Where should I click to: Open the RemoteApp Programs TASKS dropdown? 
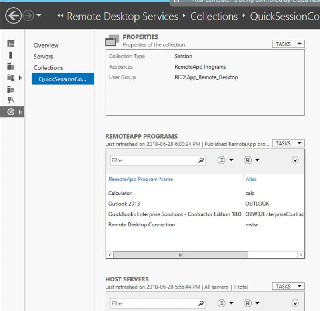pos(288,143)
